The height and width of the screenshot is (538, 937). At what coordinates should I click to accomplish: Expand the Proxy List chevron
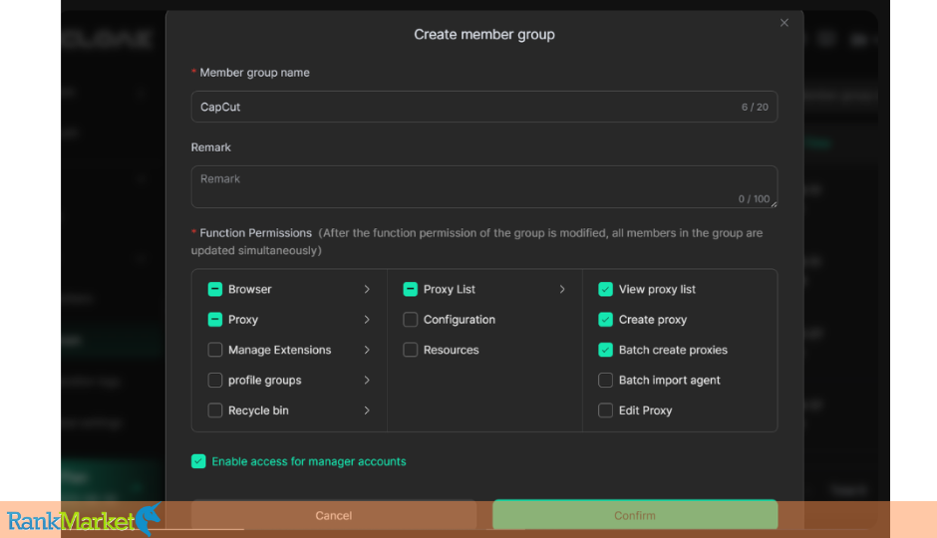(x=562, y=289)
